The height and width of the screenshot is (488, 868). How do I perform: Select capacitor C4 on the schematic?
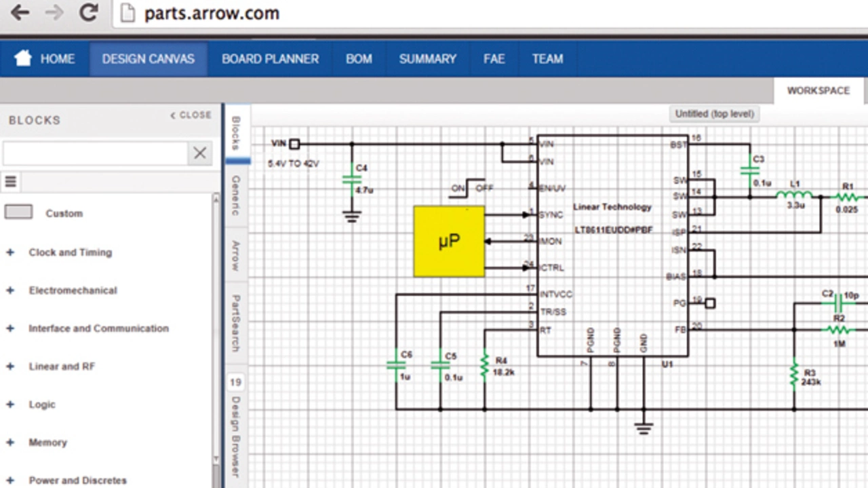tap(351, 180)
